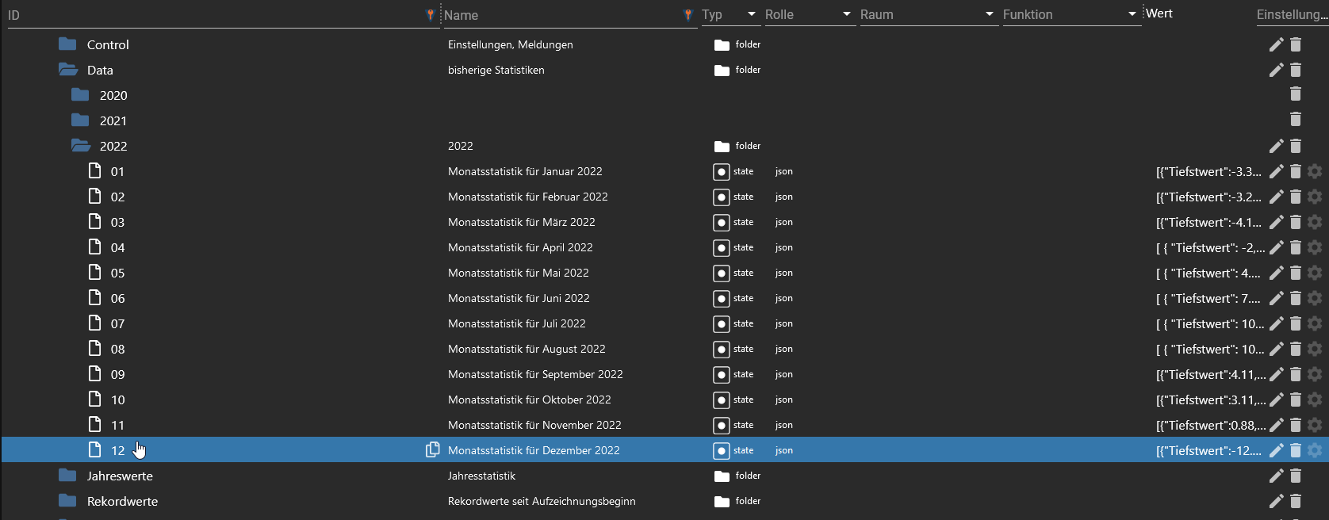Click trash icon for Rekordwerte folder
Screen dimensions: 1329x520
pos(1296,501)
